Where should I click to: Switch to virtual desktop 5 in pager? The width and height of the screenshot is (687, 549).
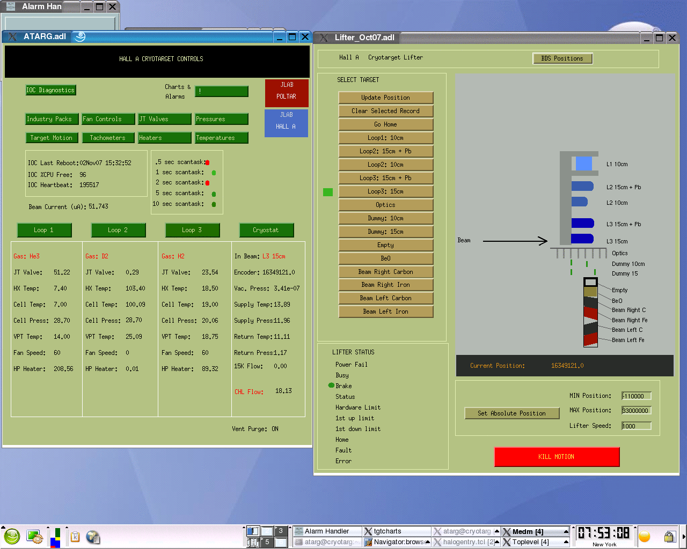point(267,542)
